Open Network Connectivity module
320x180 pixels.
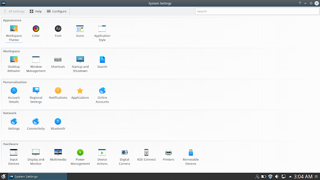click(x=35, y=124)
